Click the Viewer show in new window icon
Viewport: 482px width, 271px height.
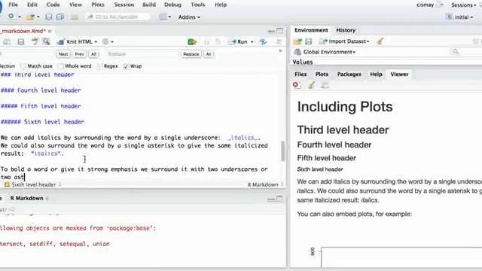pos(325,85)
